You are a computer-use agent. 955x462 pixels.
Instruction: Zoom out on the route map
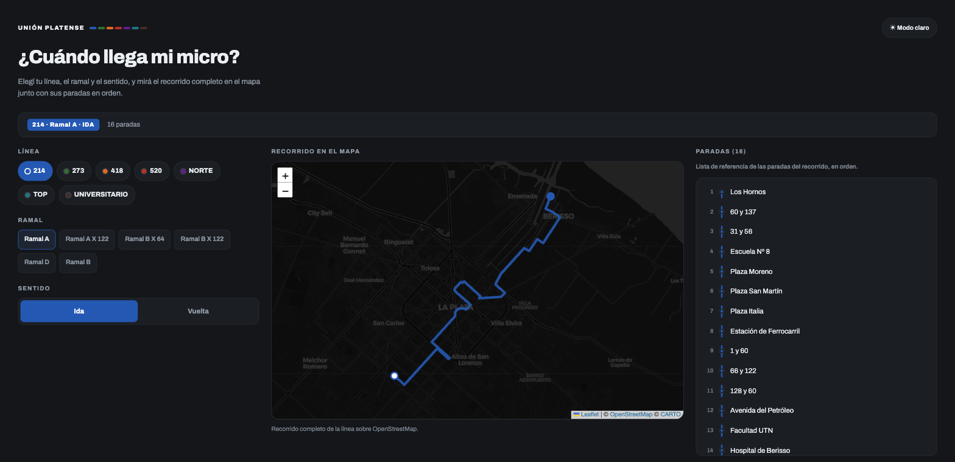click(x=285, y=191)
